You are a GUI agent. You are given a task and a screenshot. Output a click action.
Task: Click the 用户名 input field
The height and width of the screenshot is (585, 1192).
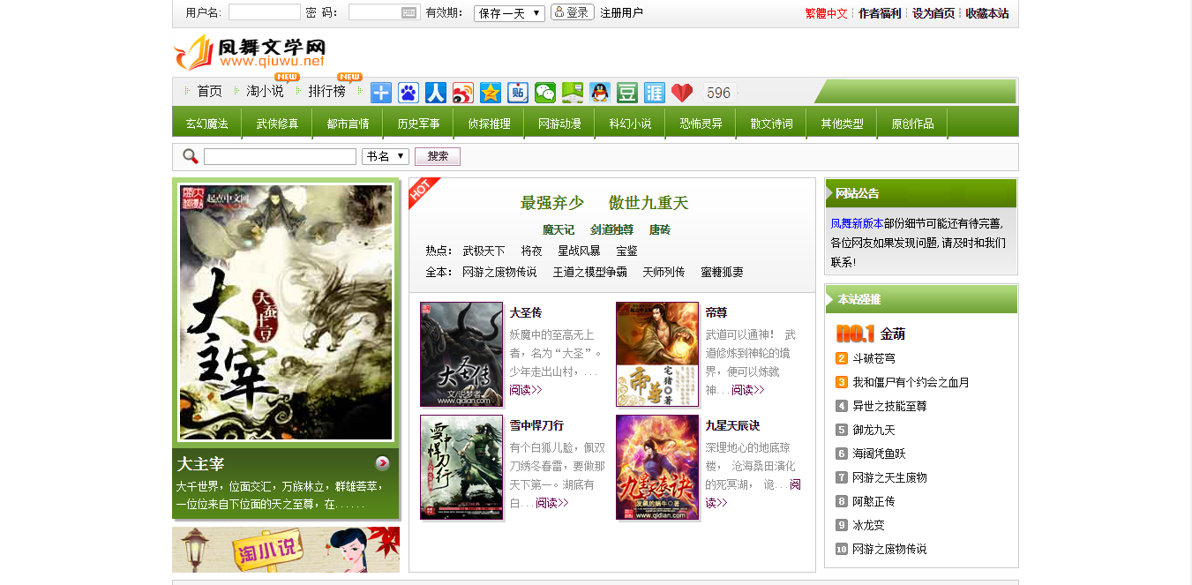coord(265,12)
